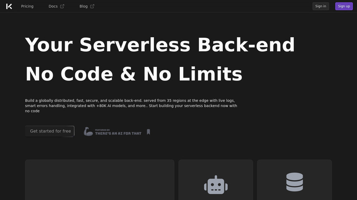Click the No Code & No Limits heading
The height and width of the screenshot is (200, 357).
tap(133, 74)
